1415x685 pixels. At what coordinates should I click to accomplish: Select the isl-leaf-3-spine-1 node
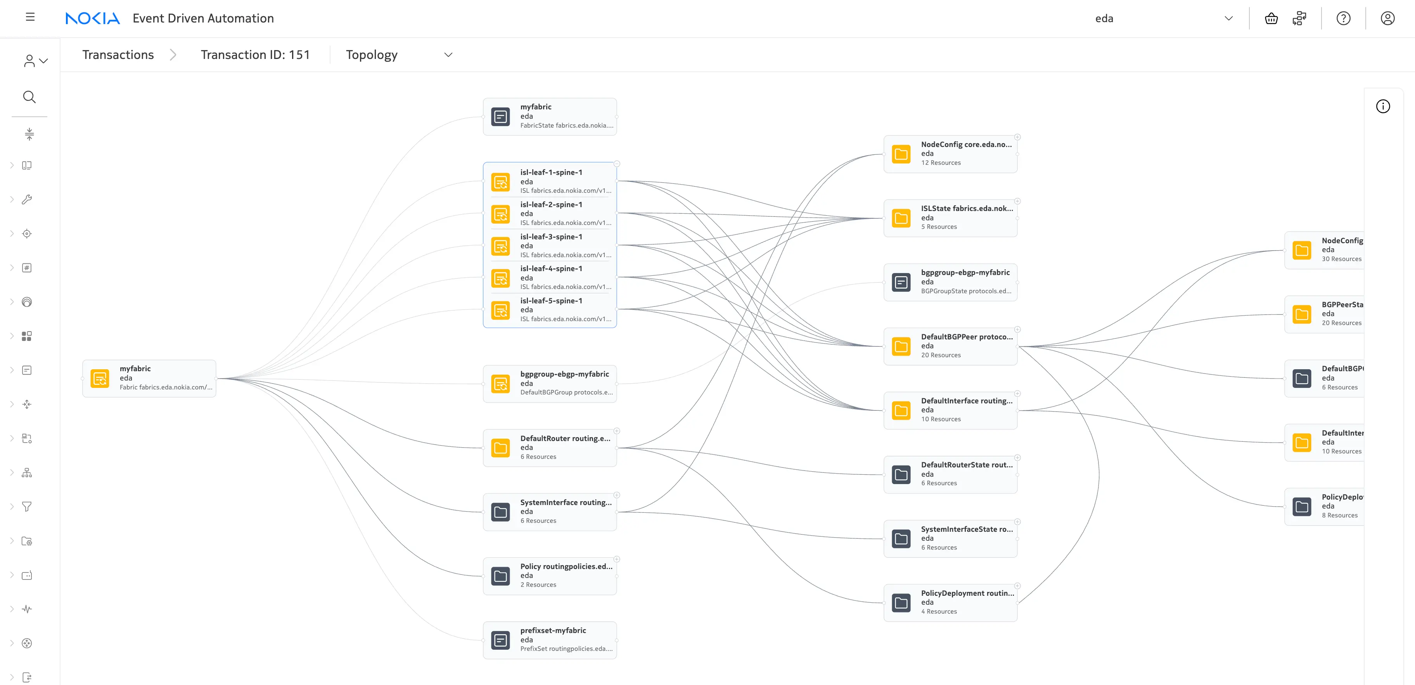551,245
